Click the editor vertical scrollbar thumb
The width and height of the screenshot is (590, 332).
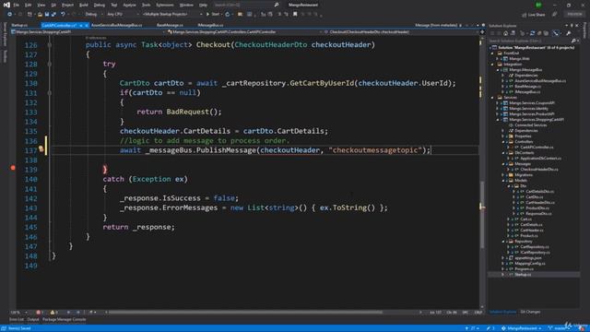tap(482, 215)
